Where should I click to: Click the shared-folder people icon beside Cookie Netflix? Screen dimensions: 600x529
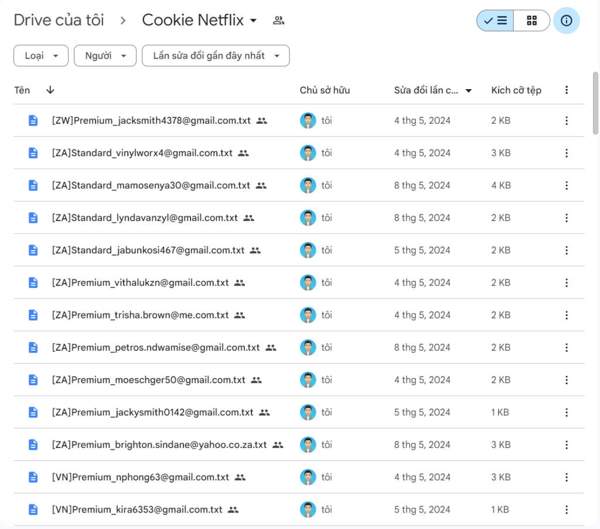point(278,21)
